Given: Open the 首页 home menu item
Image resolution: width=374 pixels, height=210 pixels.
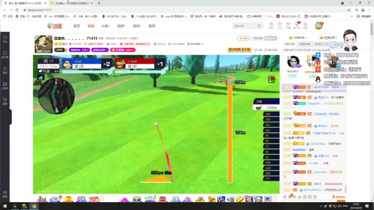Looking at the screenshot, I should [x=76, y=26].
